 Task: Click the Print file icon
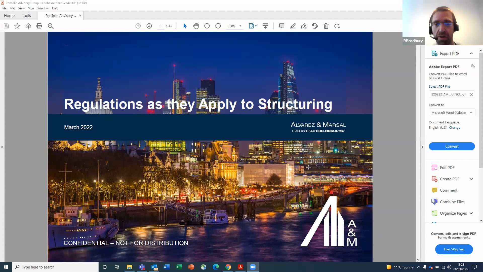pyautogui.click(x=39, y=26)
